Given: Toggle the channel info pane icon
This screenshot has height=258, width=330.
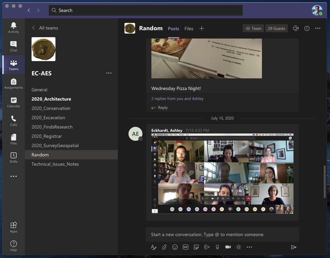Looking at the screenshot, I should click(307, 29).
